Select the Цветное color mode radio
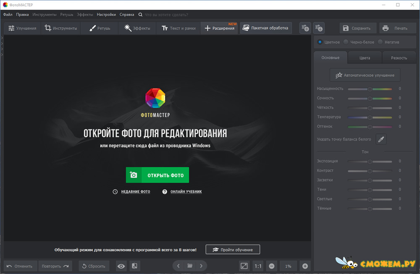420x274 pixels. click(320, 42)
